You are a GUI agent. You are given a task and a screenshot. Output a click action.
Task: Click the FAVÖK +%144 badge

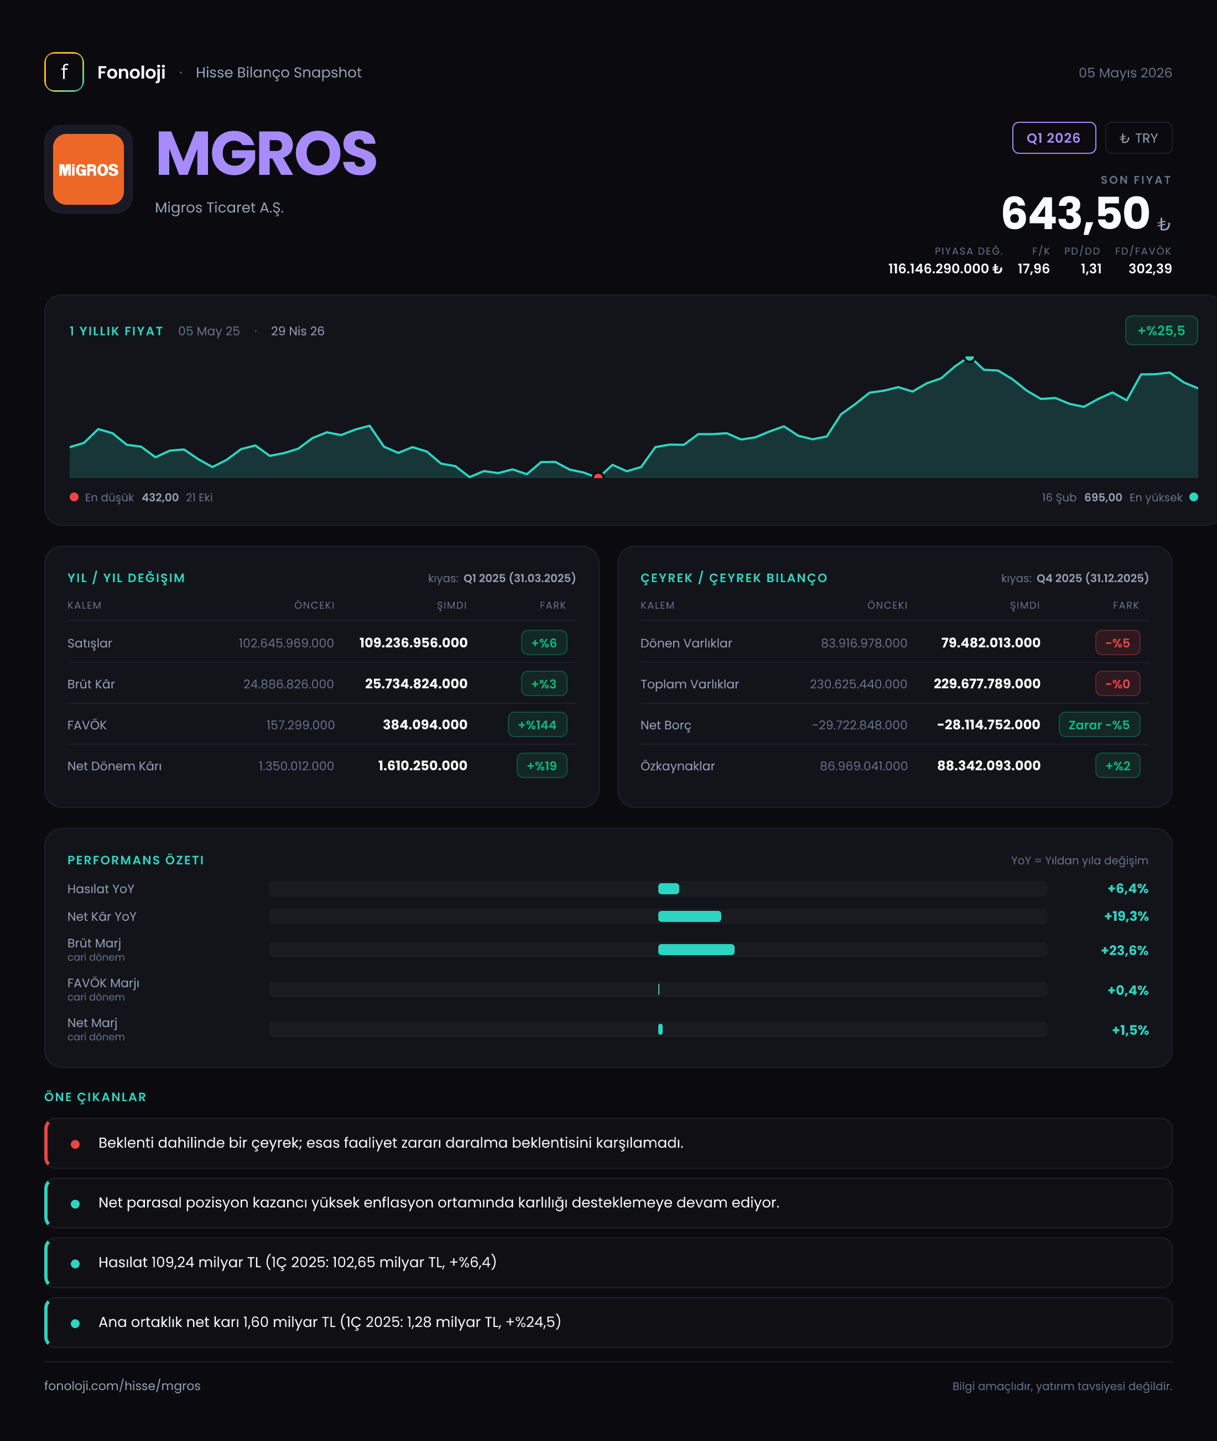(538, 724)
